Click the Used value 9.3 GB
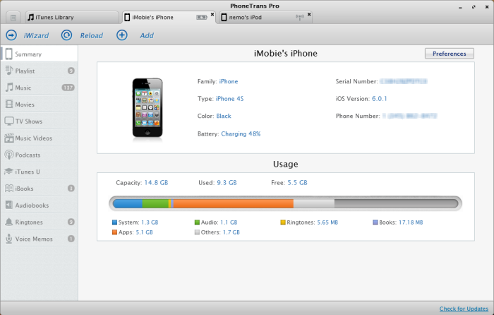This screenshot has height=315, width=494. pos(227,182)
